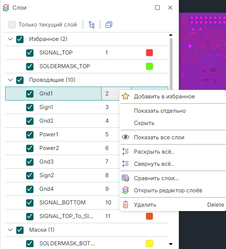226x249 pixels.
Task: Click the vertical scrollbar thumb of layer list
Action: coord(171,63)
